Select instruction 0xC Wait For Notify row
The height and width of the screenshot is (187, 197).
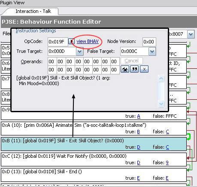tap(94, 159)
